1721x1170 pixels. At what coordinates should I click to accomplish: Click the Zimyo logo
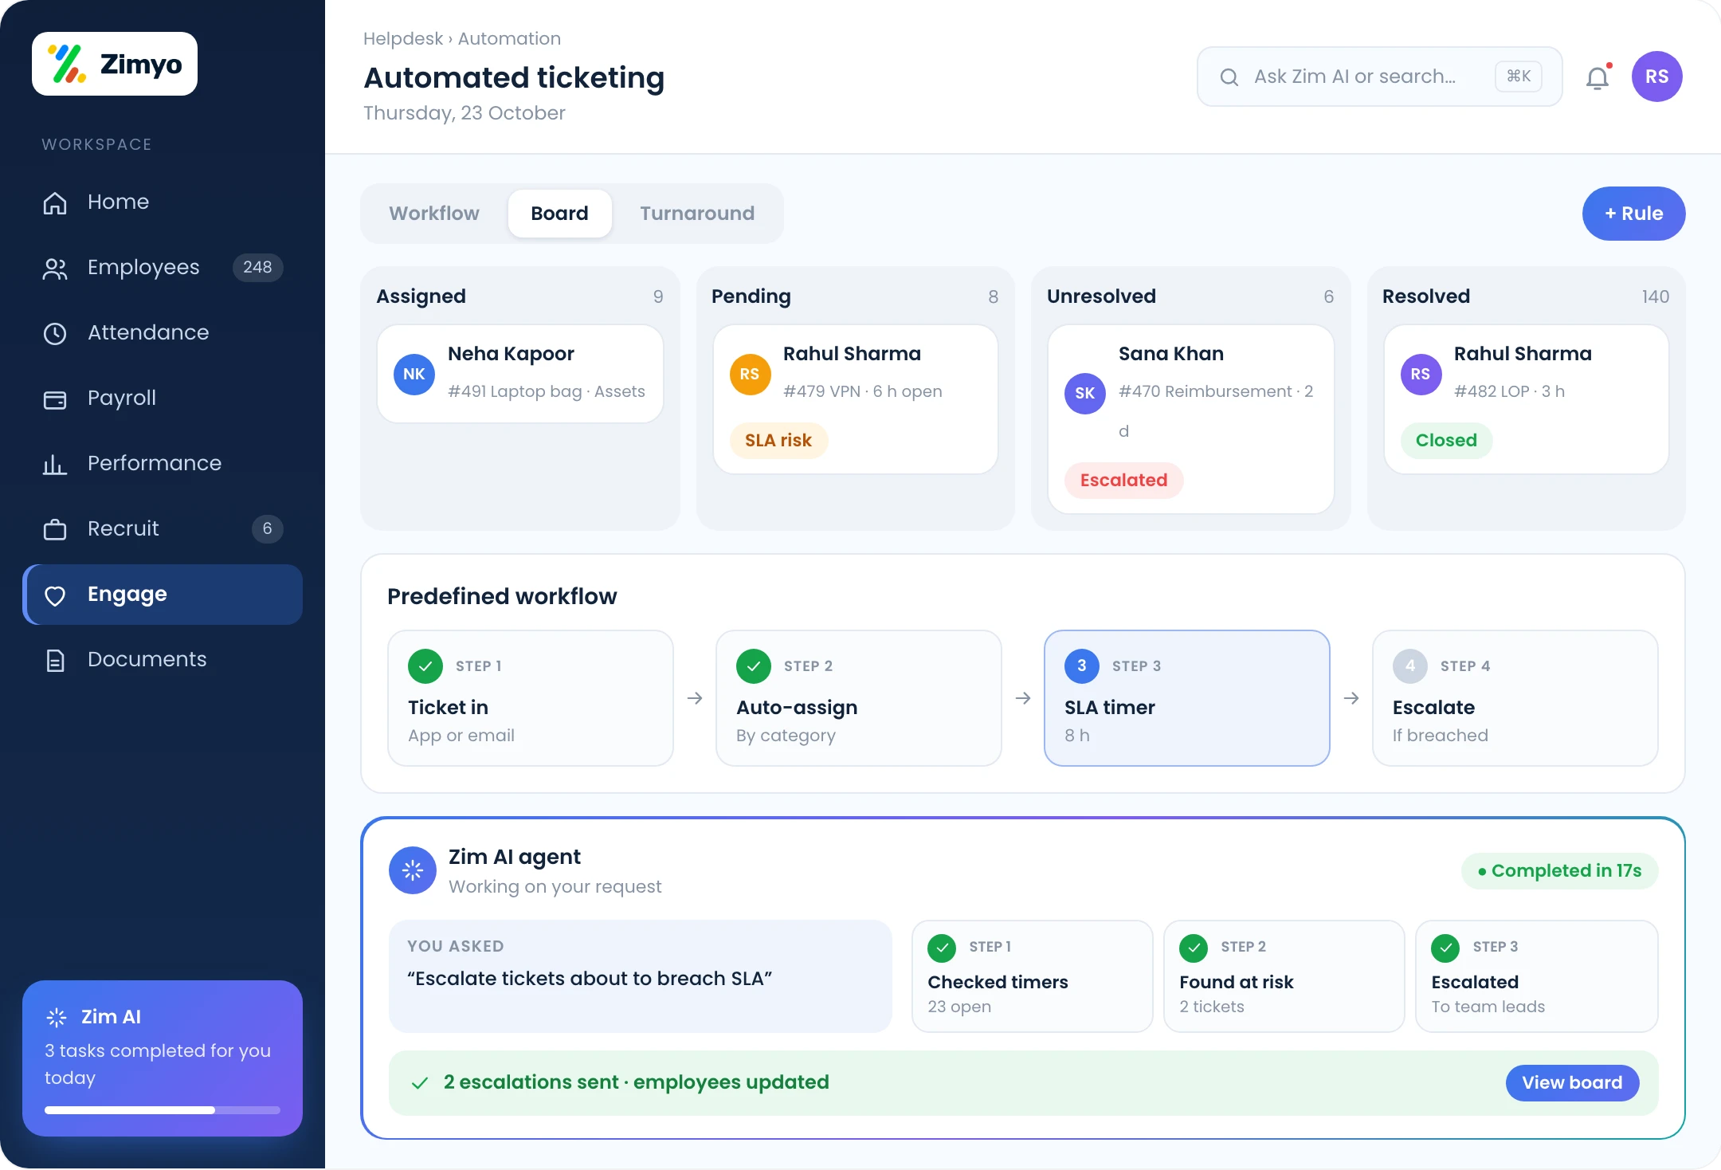(115, 64)
